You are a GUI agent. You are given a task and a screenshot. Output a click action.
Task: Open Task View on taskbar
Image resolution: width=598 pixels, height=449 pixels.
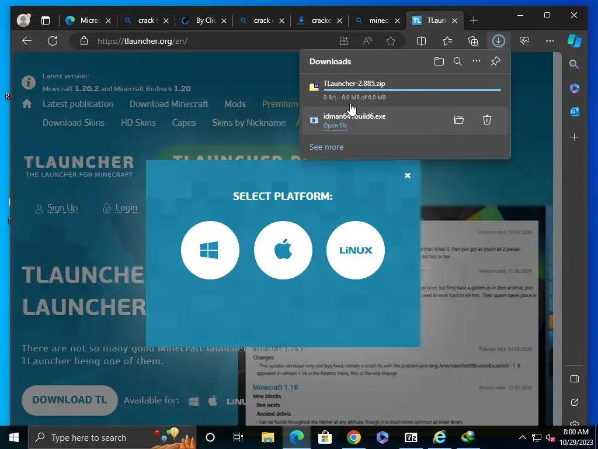coord(238,437)
